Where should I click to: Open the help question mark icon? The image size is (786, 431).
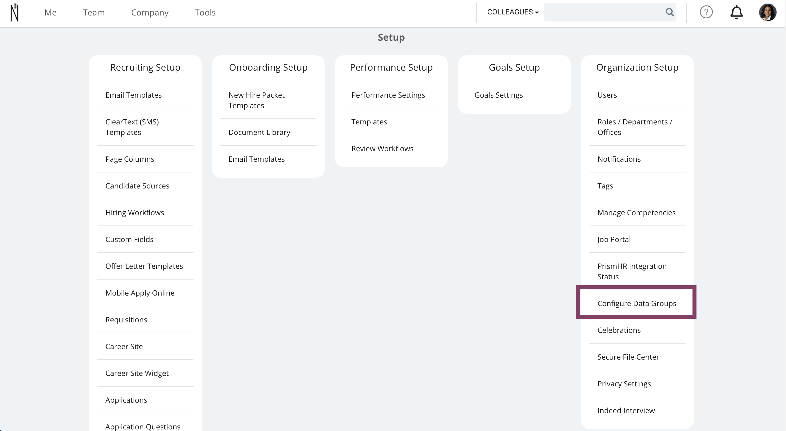[x=706, y=12]
